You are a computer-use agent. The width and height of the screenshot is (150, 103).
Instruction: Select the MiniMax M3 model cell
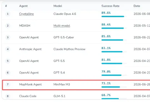pos(62,84)
